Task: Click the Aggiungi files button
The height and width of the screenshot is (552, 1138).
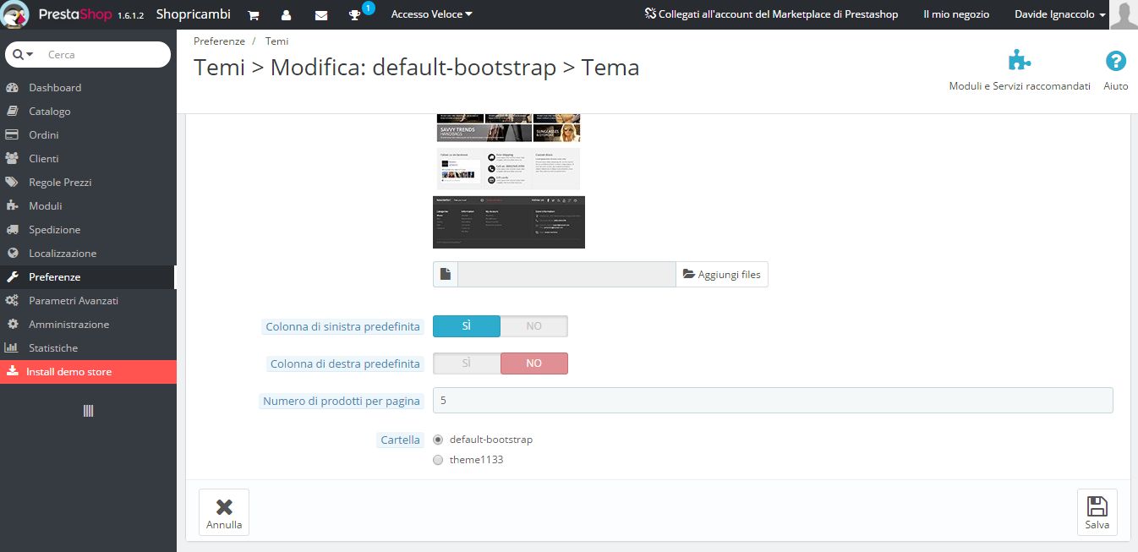Action: click(x=722, y=275)
